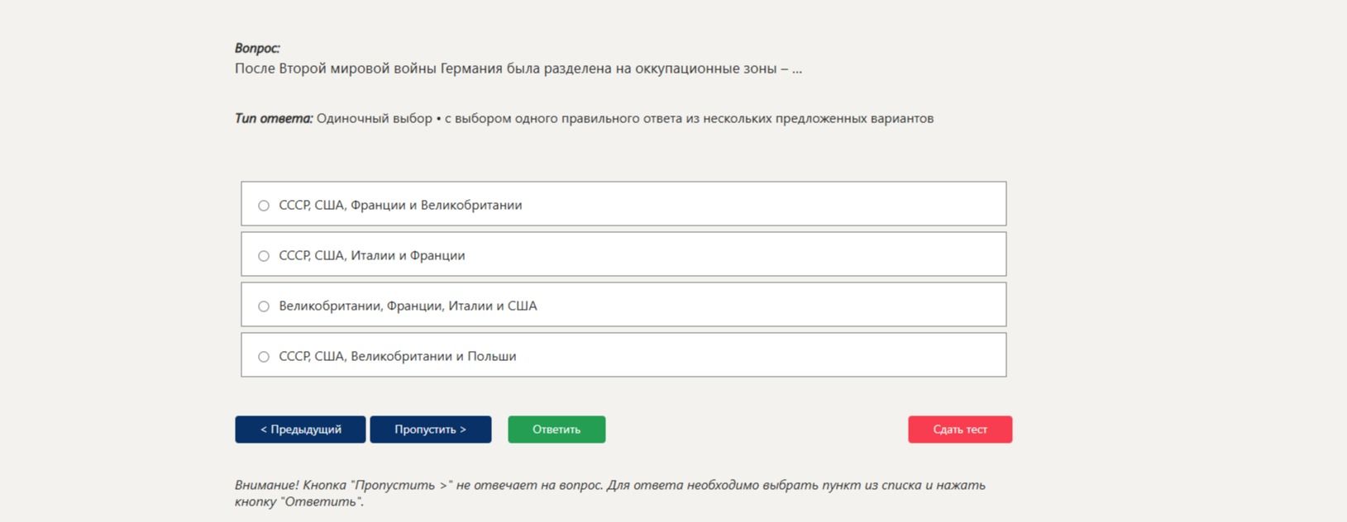1347x522 pixels.
Task: Click the "Вопрос:" heading label
Action: [x=257, y=48]
